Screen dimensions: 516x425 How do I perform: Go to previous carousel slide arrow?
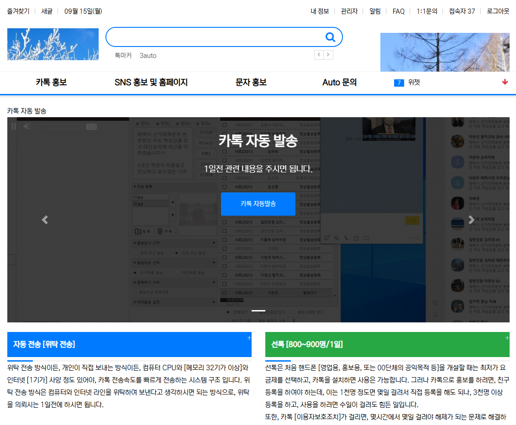click(x=45, y=220)
